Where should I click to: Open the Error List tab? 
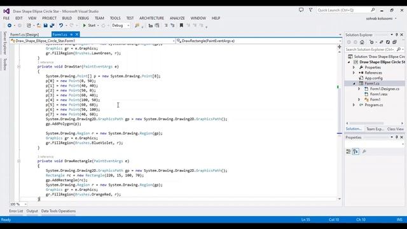pyautogui.click(x=16, y=211)
